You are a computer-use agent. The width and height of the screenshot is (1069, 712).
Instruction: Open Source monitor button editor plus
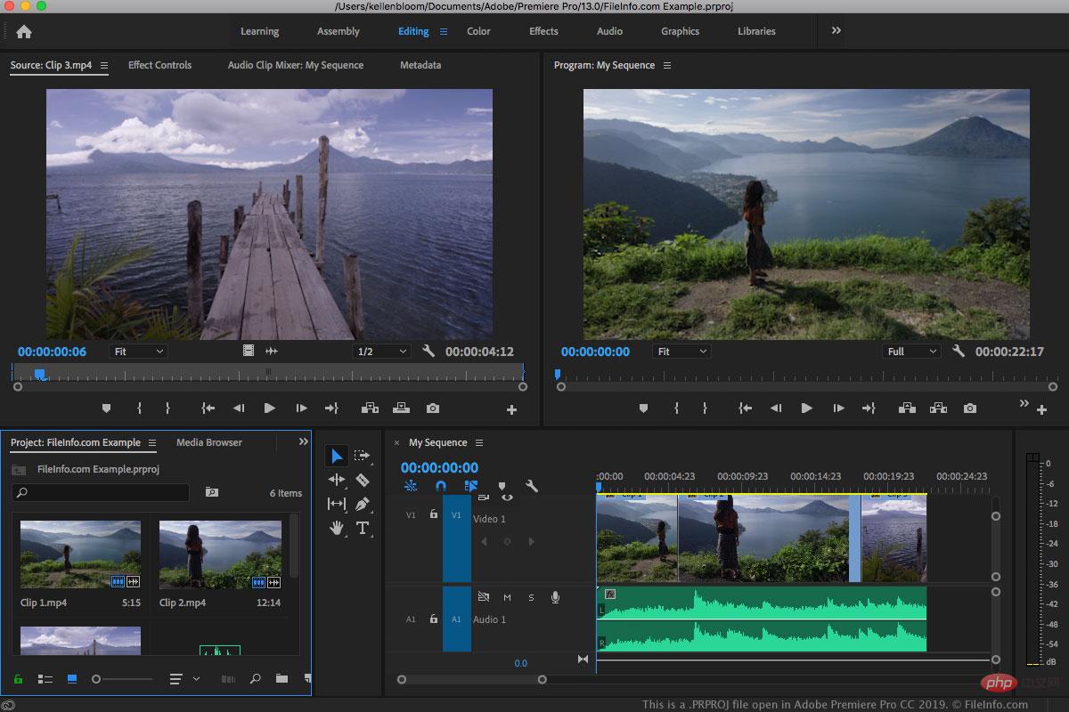(x=511, y=410)
